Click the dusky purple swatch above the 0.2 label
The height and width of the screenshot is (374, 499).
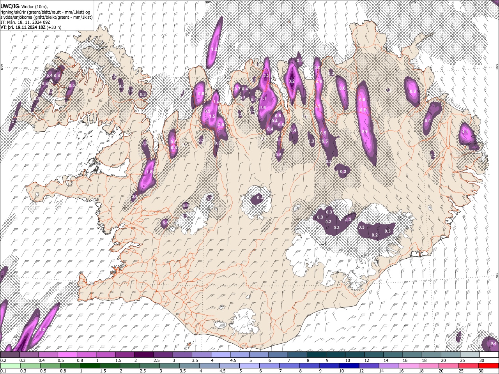tap(9, 355)
